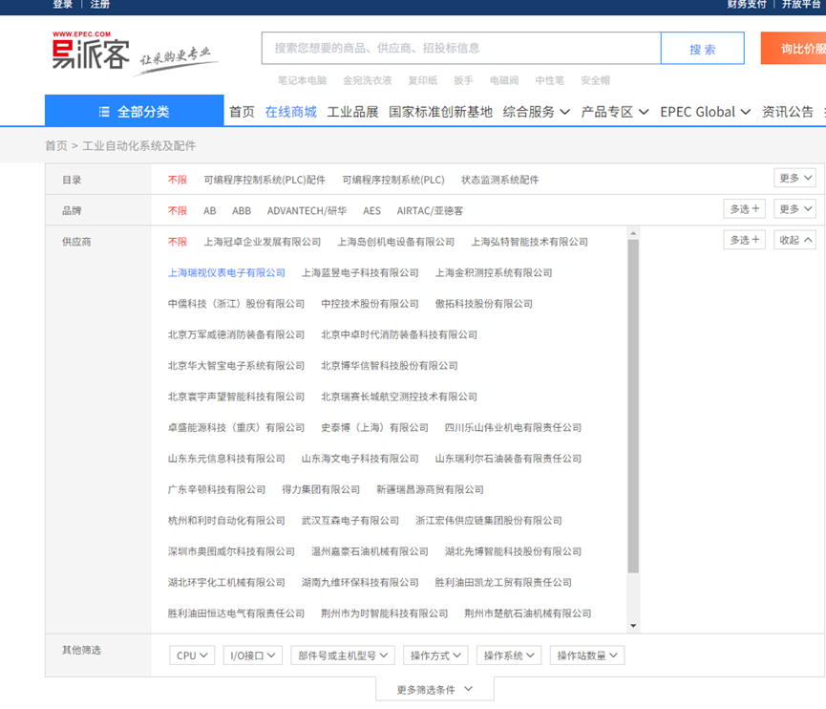Expand the EPEC Global dropdown
826x709 pixels.
coord(704,111)
